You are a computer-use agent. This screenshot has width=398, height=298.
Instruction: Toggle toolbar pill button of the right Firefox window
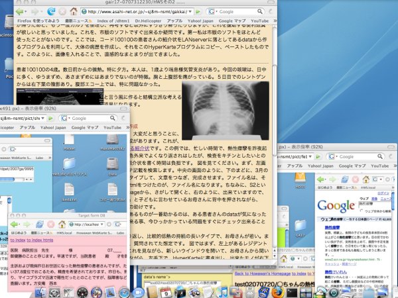(391, 147)
